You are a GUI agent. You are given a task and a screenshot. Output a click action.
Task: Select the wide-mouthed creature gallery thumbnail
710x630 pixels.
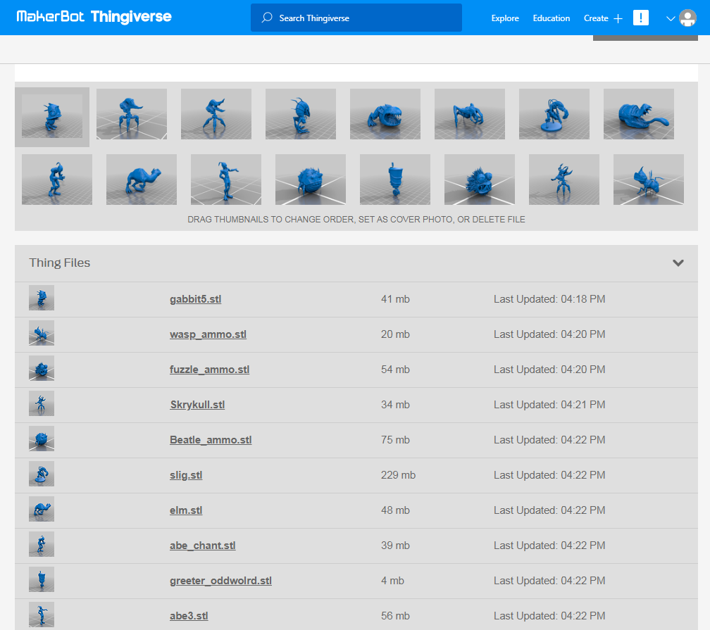pos(385,114)
